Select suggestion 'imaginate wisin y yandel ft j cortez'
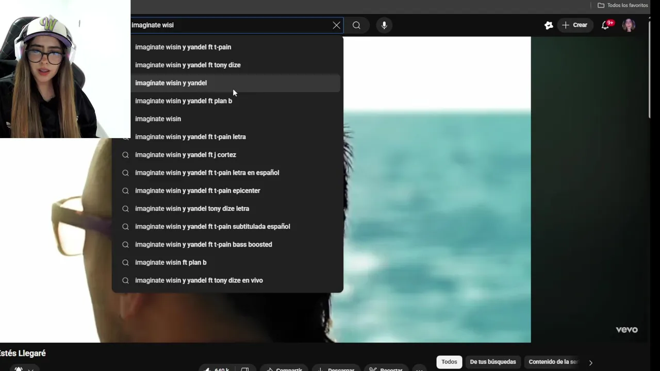660x371 pixels. [227, 155]
